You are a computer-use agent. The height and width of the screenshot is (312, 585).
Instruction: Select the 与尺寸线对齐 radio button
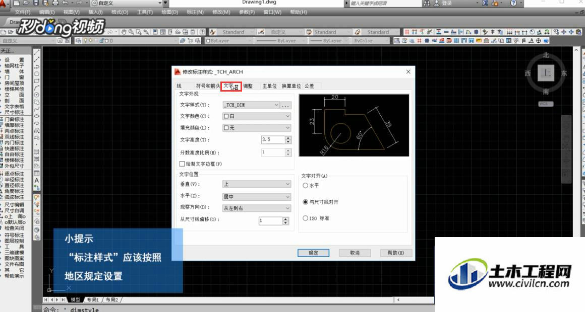click(305, 202)
